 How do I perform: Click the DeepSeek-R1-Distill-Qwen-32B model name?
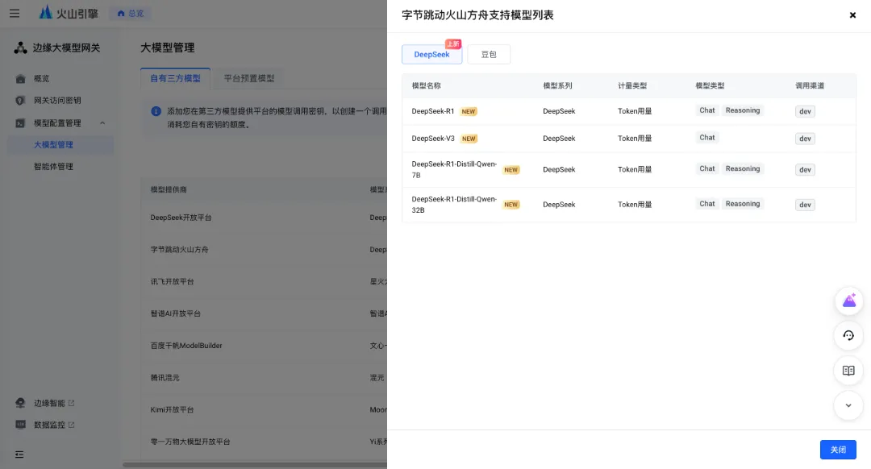[454, 205]
